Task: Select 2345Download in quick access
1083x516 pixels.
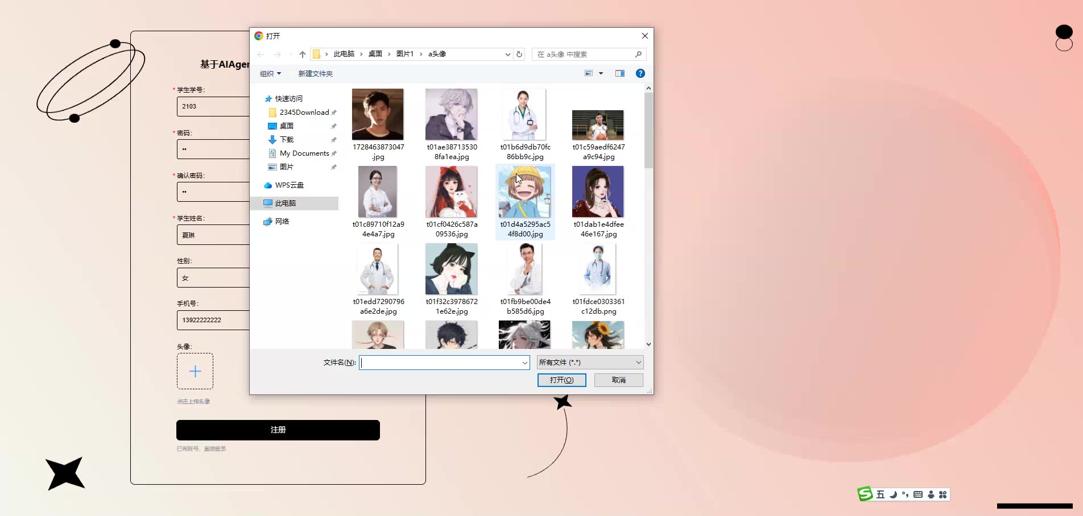Action: coord(304,113)
